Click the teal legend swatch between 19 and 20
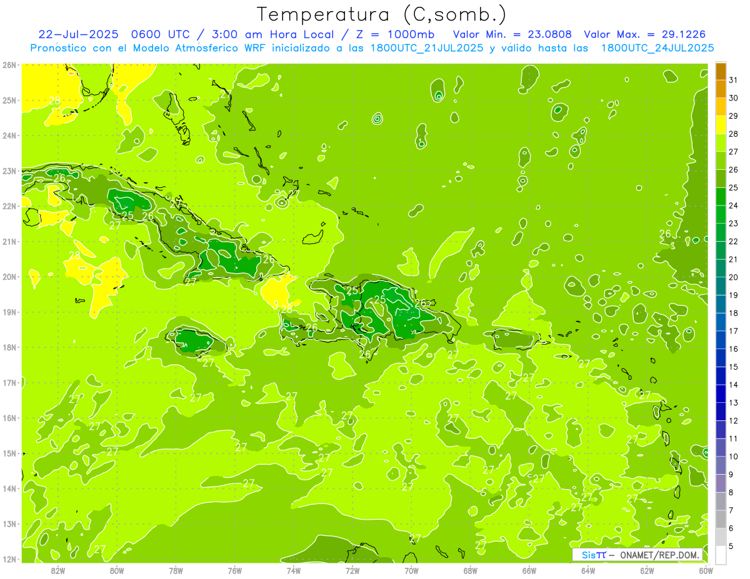This screenshot has height=579, width=750. pyautogui.click(x=721, y=286)
